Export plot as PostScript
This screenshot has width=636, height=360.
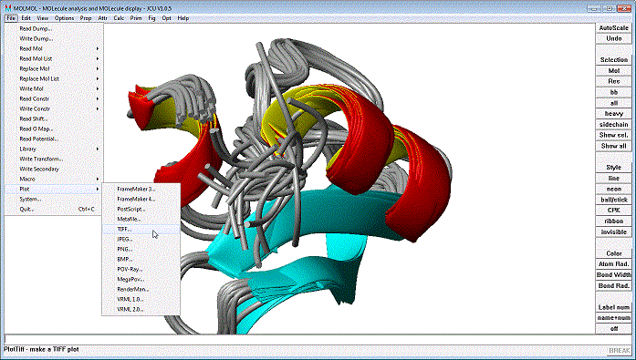[x=141, y=210]
